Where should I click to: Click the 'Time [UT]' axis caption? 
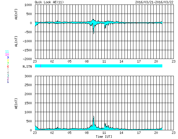tap(104, 137)
